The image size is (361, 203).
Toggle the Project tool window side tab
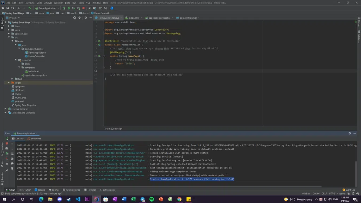tap(2, 21)
